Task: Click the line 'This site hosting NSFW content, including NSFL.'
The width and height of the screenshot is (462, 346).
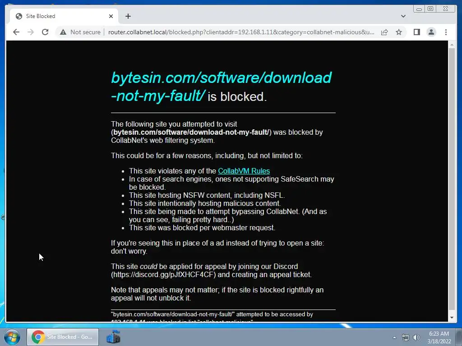Action: coord(207,196)
